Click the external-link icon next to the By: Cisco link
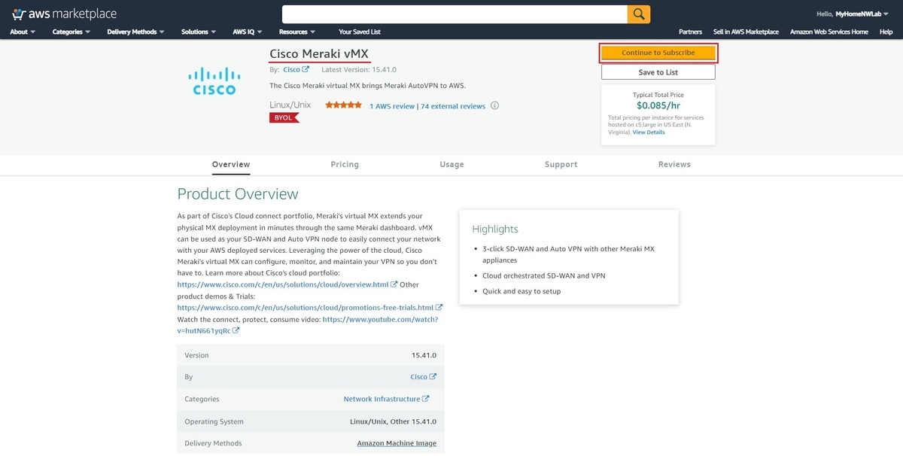Image resolution: width=903 pixels, height=456 pixels. click(306, 69)
